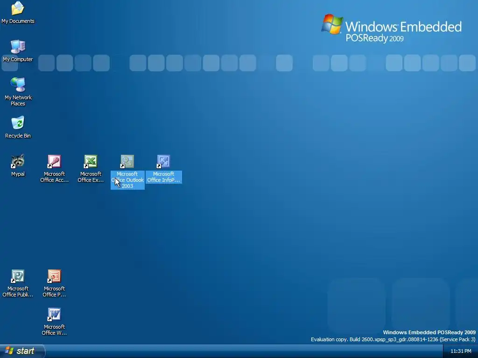The height and width of the screenshot is (358, 478).
Task: Click the 'My Documents' label text
Action: (18, 21)
